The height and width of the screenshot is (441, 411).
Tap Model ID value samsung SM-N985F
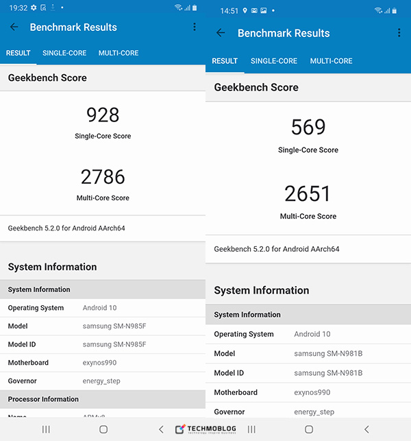point(114,344)
